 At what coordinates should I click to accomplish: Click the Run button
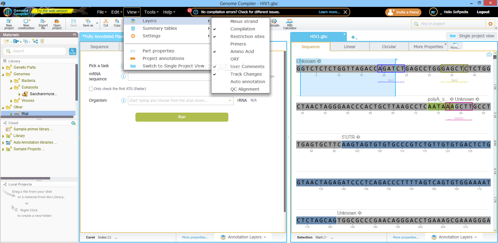pos(182,117)
